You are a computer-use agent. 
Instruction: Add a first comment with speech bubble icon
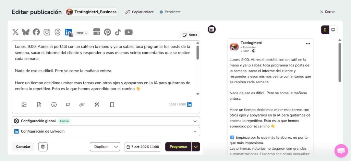point(68,105)
